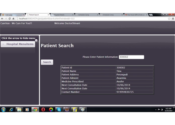Image resolution: width=175 pixels, height=125 pixels.
Task: Hide the menu using the collapse arrow
Action: tap(36, 40)
